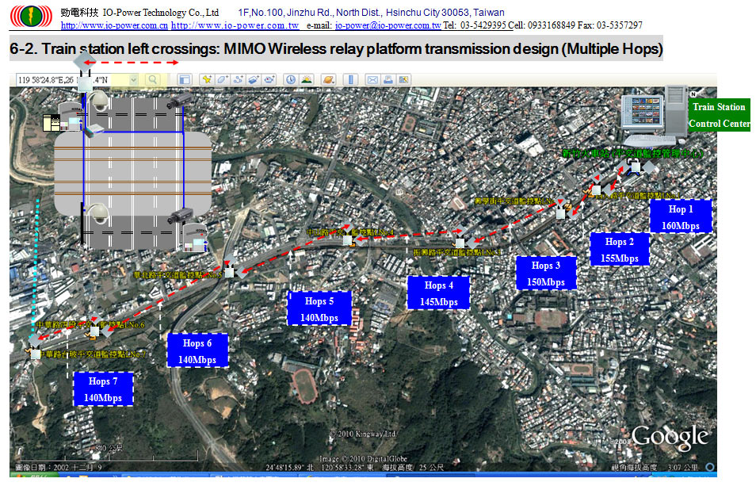Select the Add Path tool
This screenshot has height=486, width=756.
point(238,79)
